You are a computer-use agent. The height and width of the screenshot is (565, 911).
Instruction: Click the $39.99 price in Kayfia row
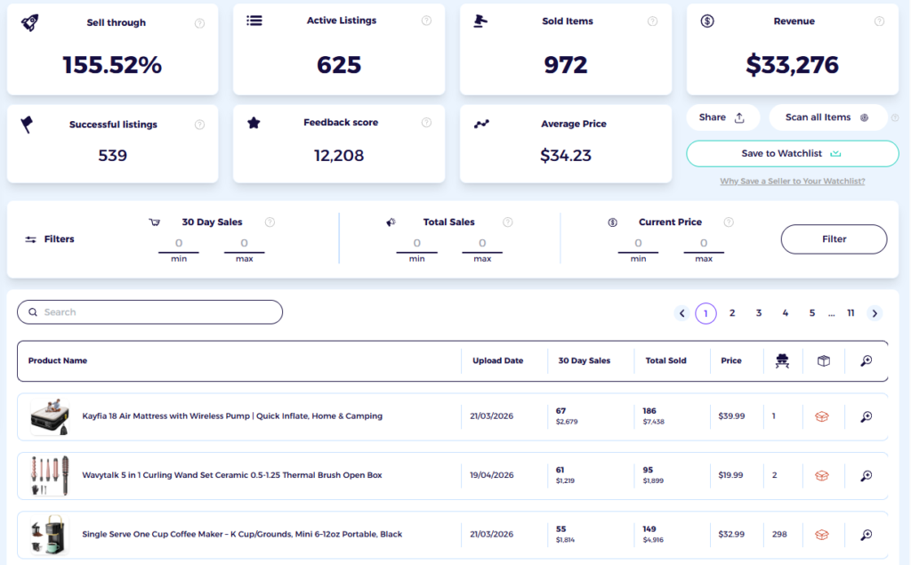731,416
